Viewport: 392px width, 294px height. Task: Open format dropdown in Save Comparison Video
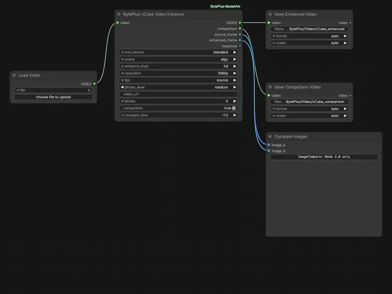[x=310, y=109]
